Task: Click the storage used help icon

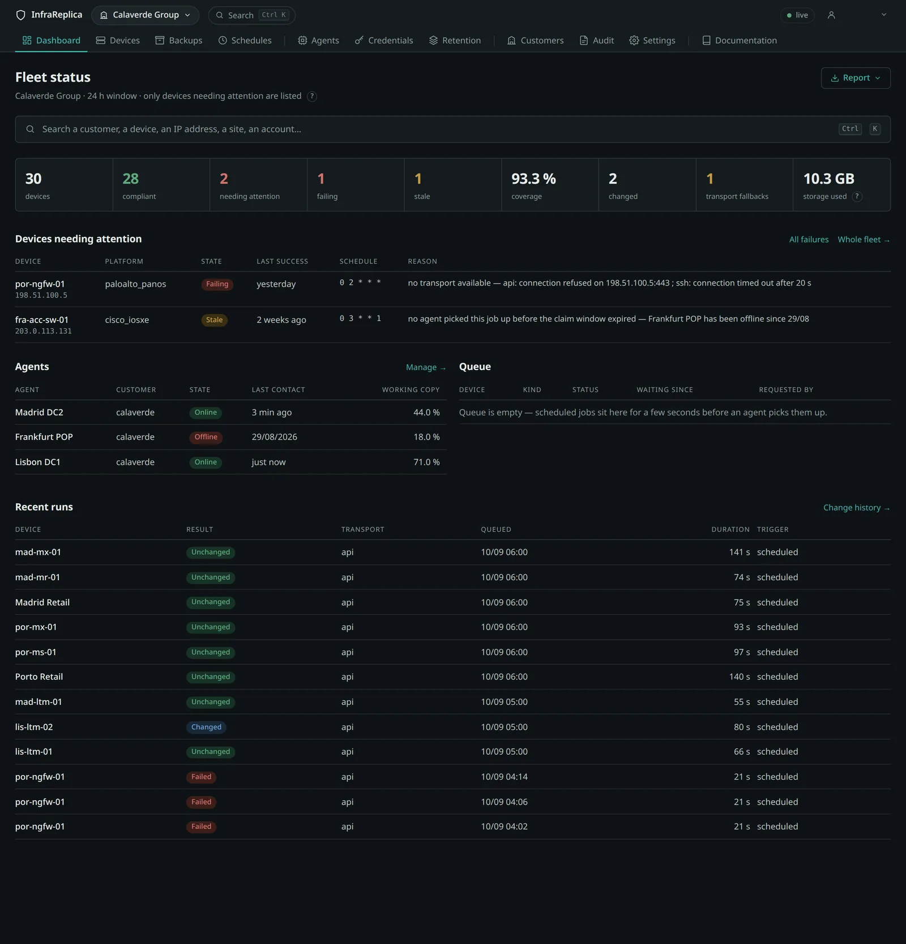Action: tap(857, 197)
